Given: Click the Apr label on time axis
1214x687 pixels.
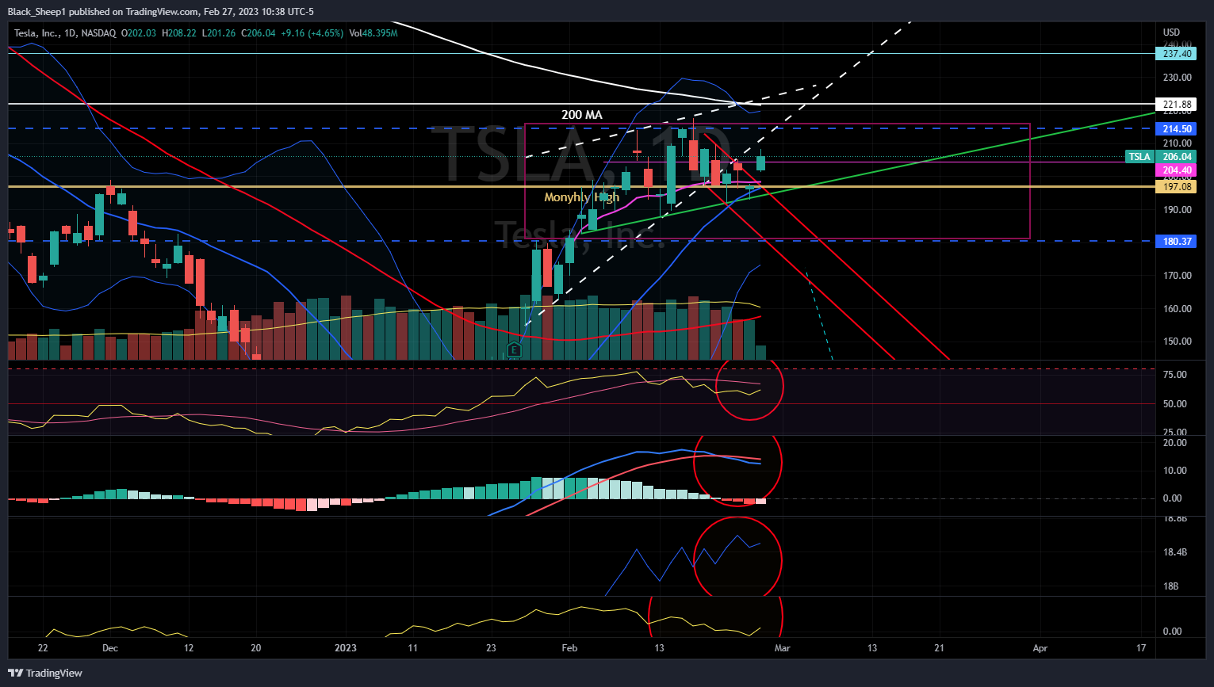Looking at the screenshot, I should (1040, 648).
